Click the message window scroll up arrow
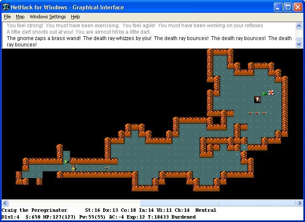The width and height of the screenshot is (305, 222). [299, 26]
